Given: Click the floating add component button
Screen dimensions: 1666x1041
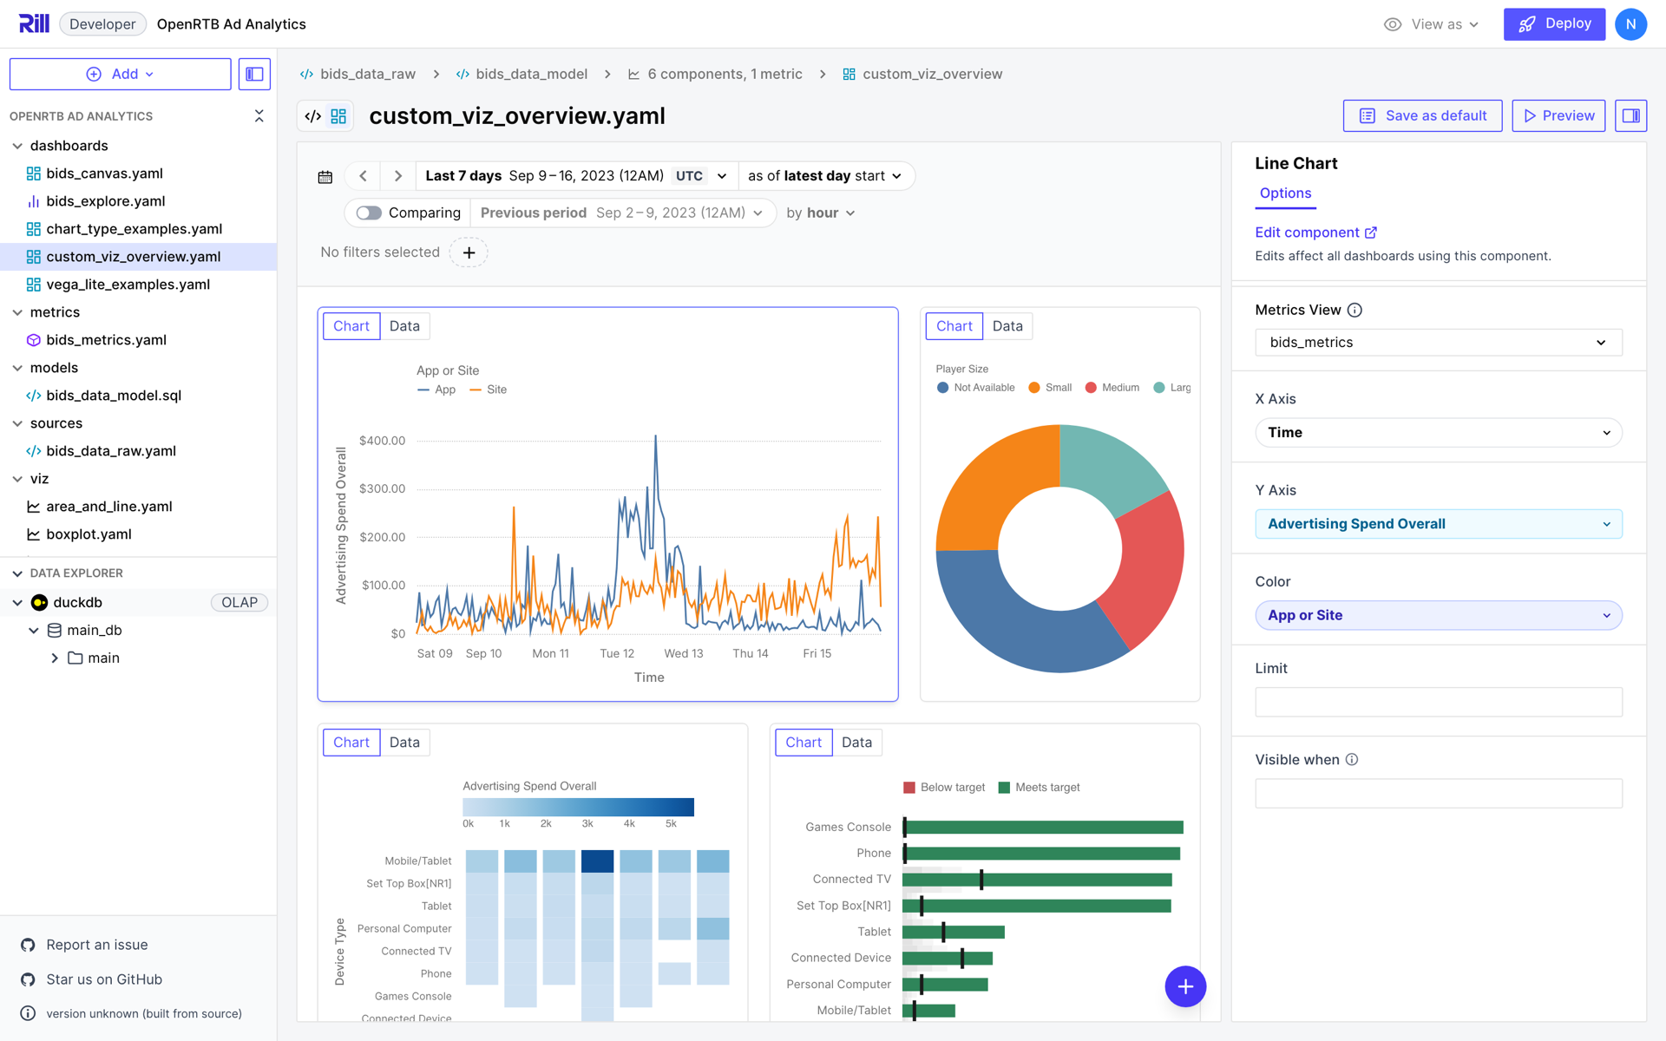Looking at the screenshot, I should coord(1185,986).
